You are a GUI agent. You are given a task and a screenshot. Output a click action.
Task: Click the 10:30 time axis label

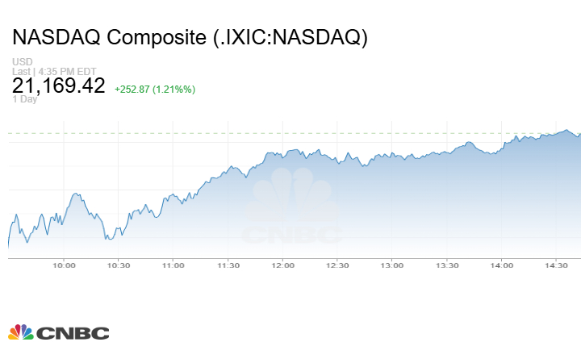(x=119, y=265)
